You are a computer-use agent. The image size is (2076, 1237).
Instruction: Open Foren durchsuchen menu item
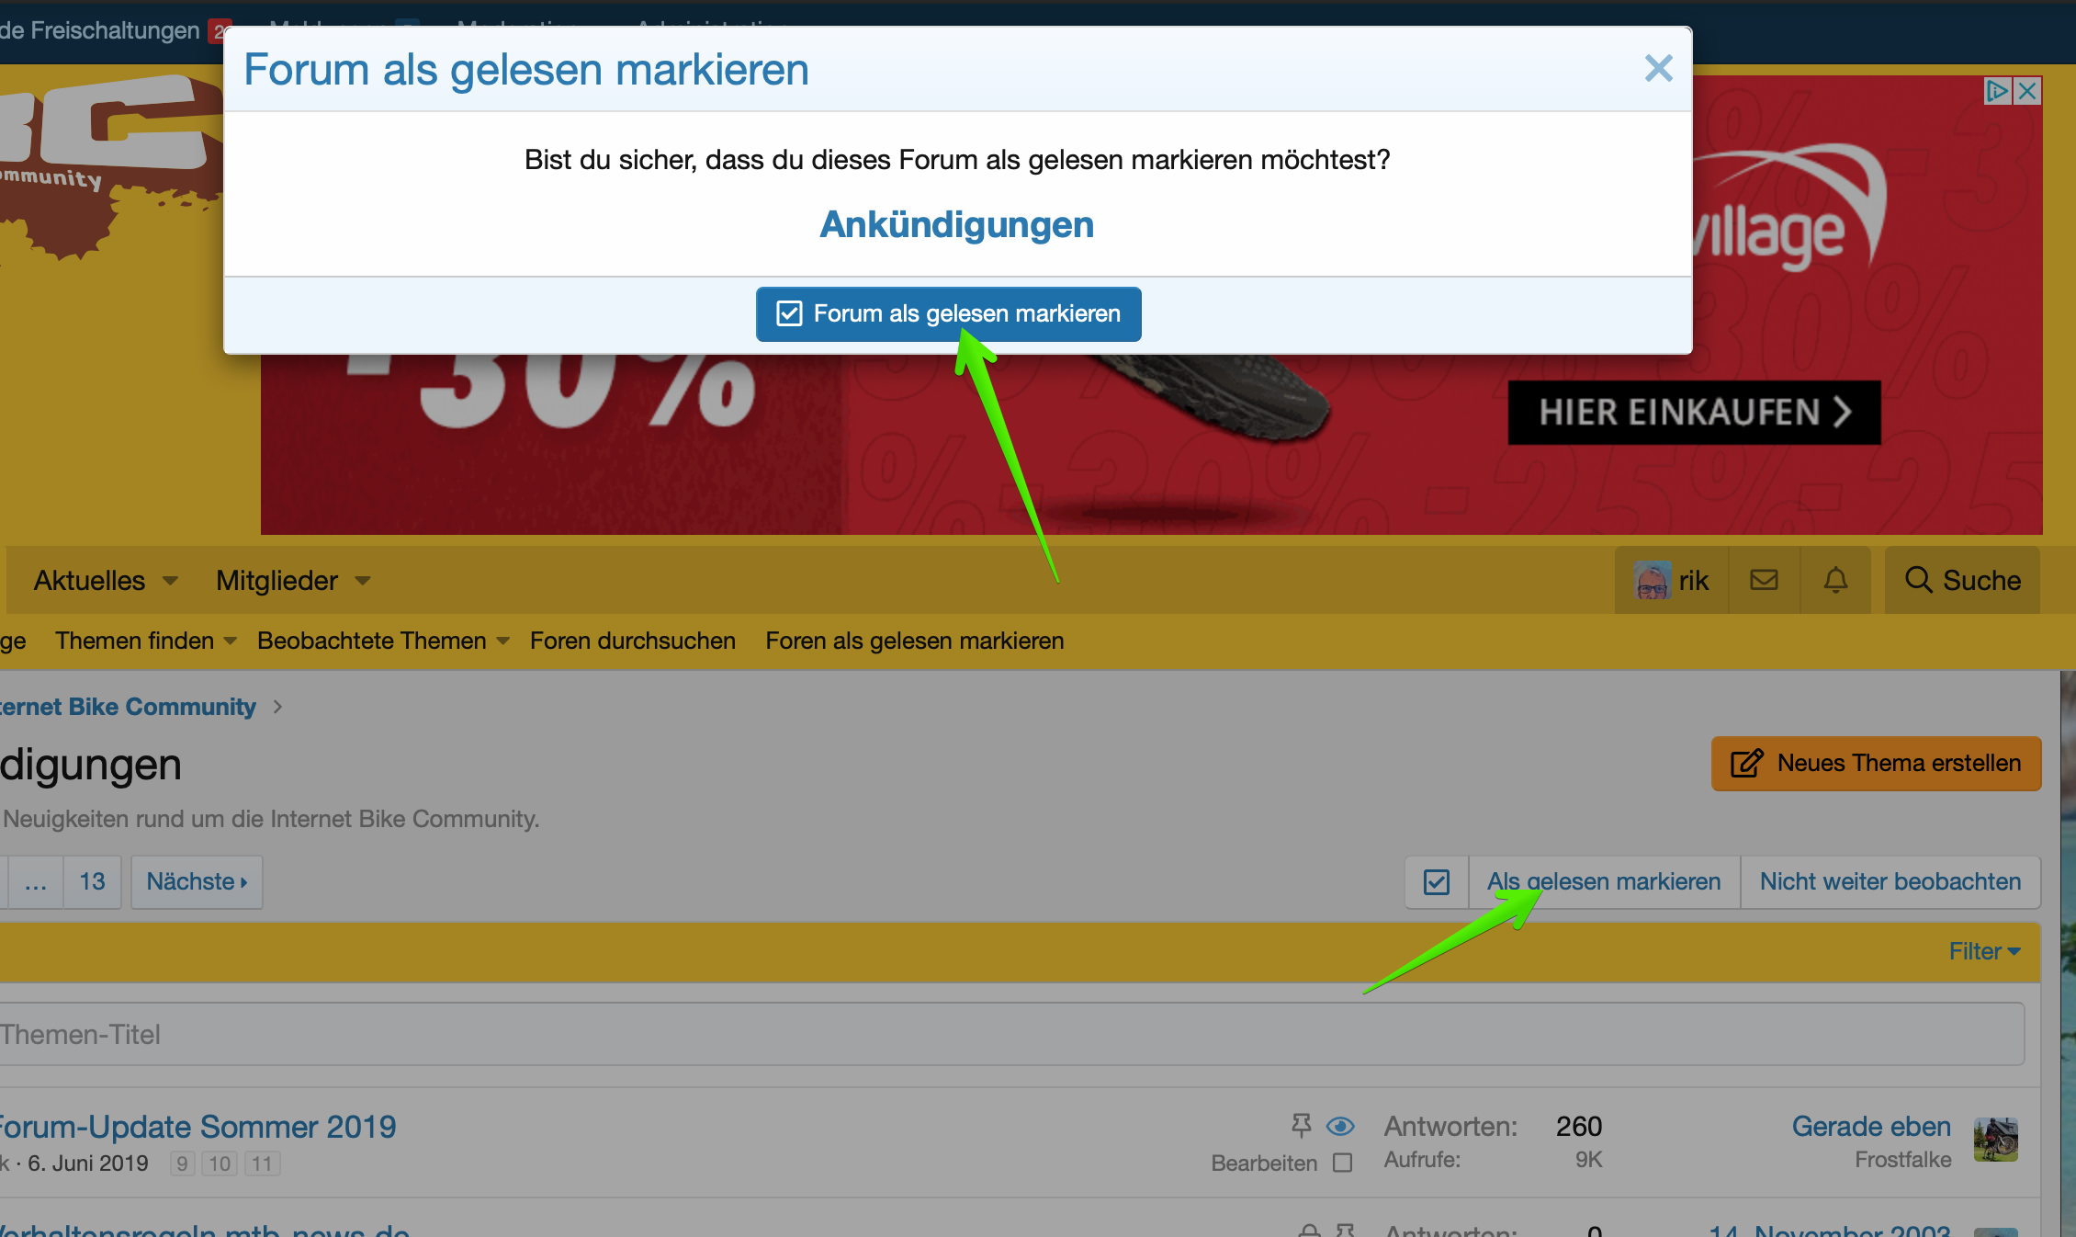632,641
